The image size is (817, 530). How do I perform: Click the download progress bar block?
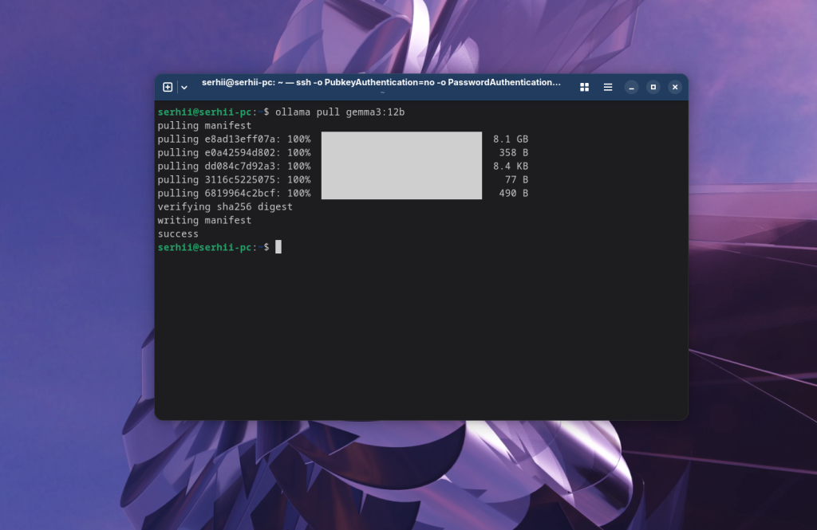point(402,166)
